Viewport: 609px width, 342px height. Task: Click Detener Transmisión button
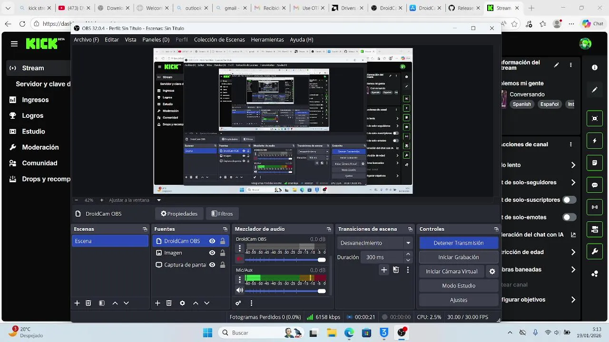click(459, 243)
